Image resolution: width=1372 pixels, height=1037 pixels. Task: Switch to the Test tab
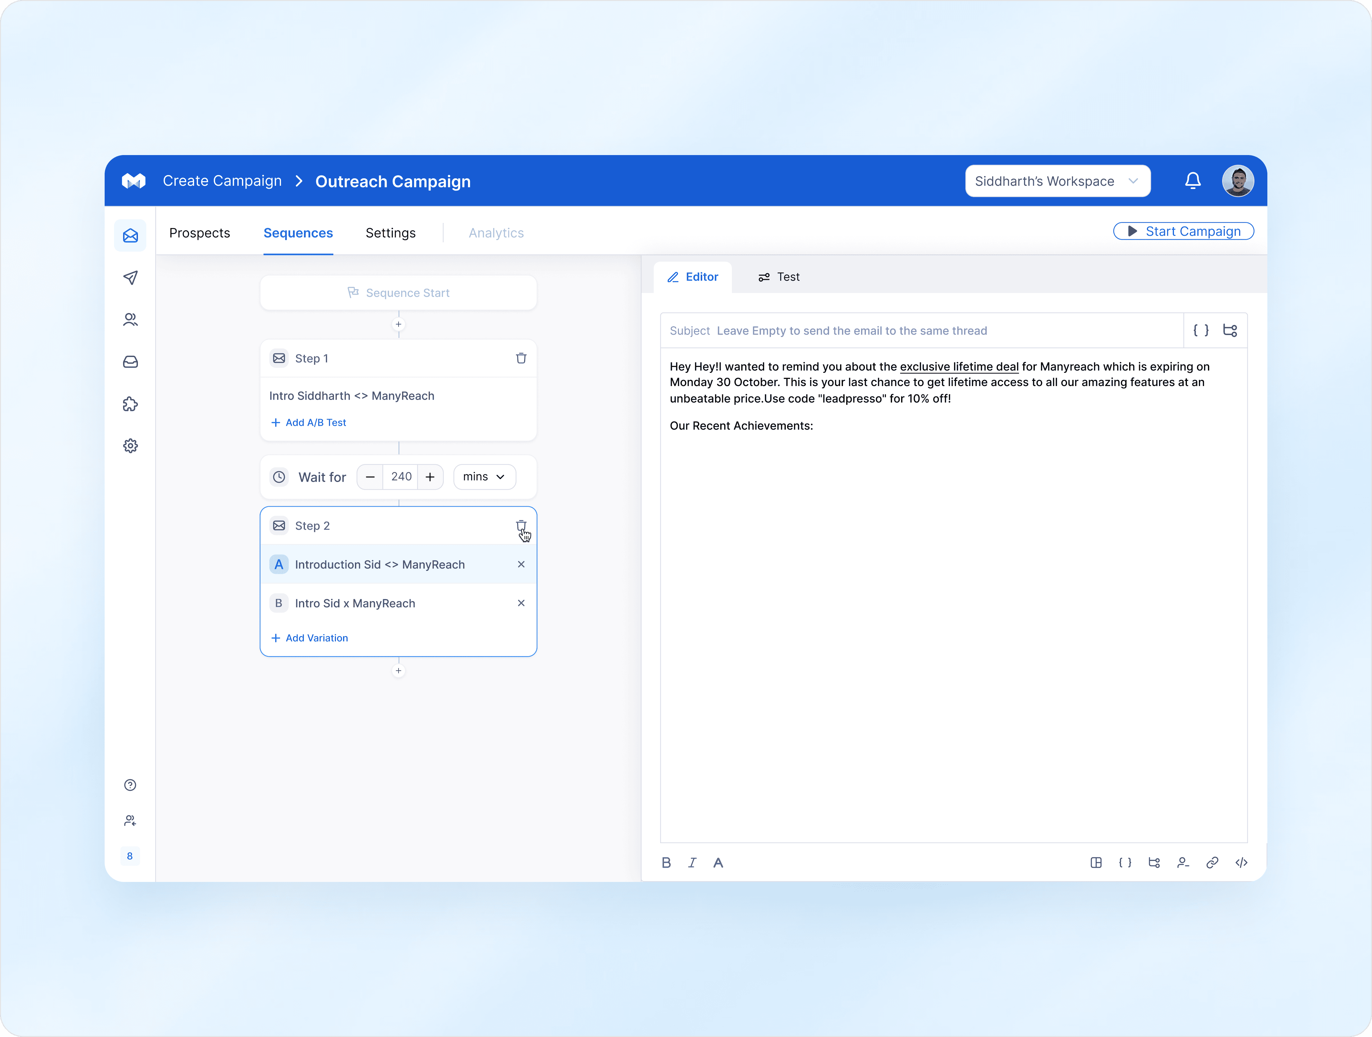[x=779, y=277]
